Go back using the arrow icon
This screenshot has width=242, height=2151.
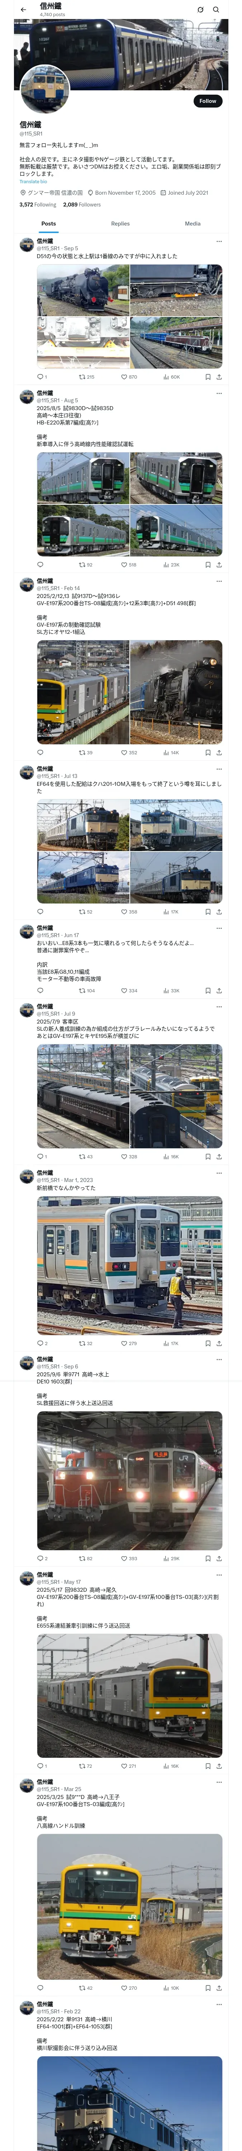(x=23, y=10)
